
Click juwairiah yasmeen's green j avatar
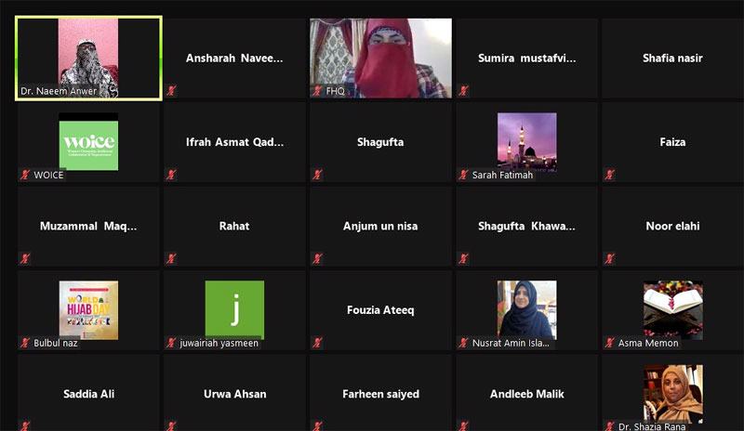point(234,310)
